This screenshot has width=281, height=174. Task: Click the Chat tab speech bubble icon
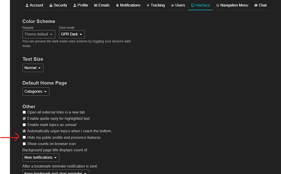256,5
